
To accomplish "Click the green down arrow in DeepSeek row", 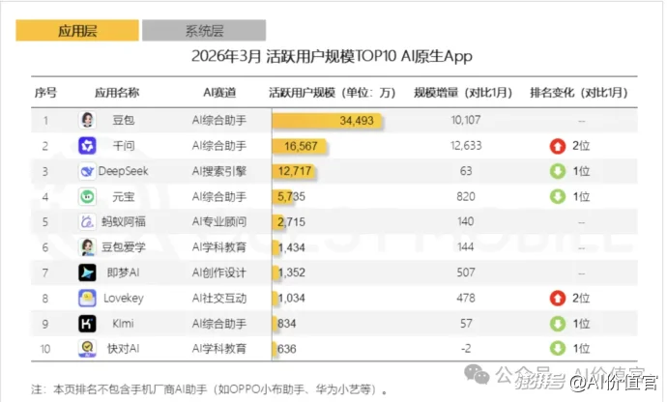I will pyautogui.click(x=558, y=171).
